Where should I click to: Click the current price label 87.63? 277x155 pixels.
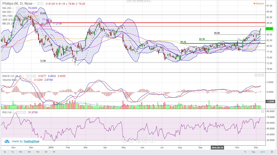point(269,29)
